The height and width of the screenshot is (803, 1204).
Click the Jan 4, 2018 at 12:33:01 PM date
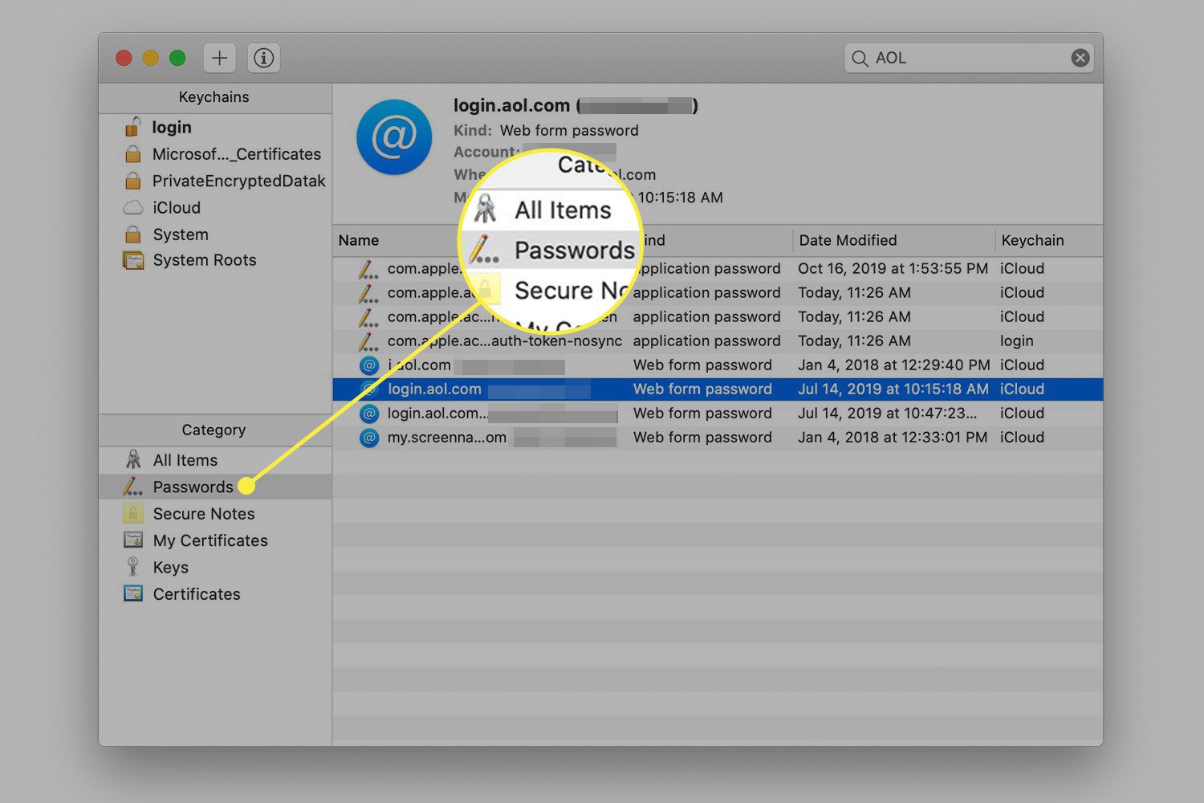coord(893,437)
